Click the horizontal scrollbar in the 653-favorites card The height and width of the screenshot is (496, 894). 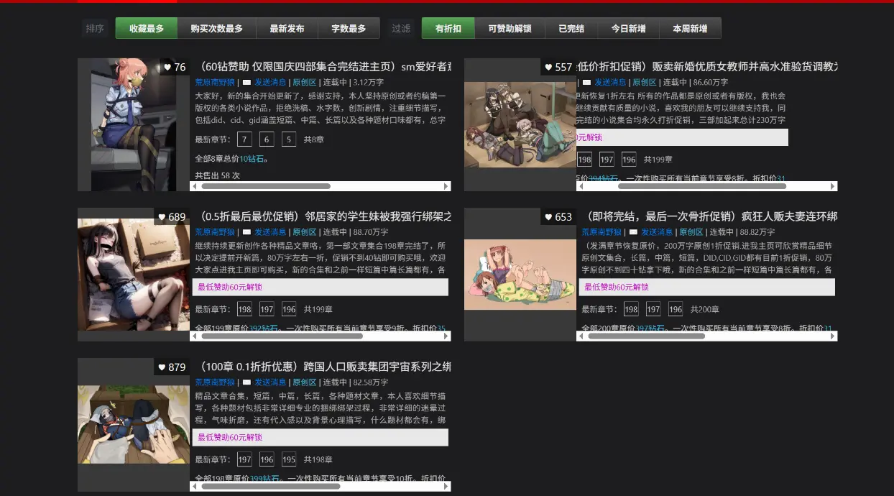(647, 336)
